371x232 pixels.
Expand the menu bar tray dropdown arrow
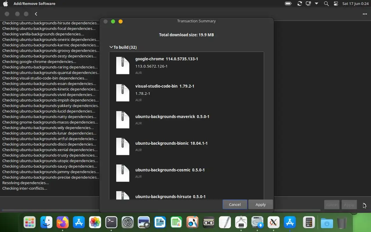317,3
